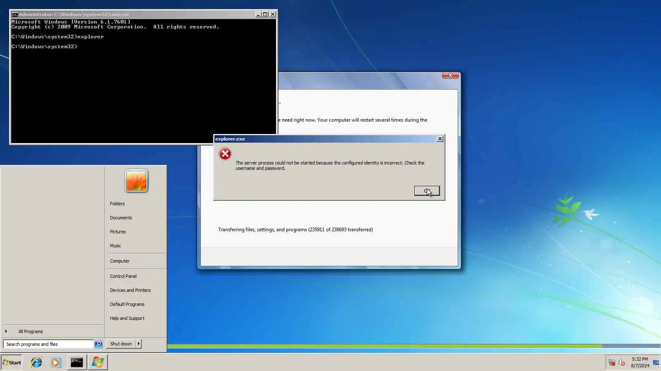The image size is (661, 371).
Task: Click the OK button in explorer.exe error dialog
Action: pyautogui.click(x=427, y=191)
